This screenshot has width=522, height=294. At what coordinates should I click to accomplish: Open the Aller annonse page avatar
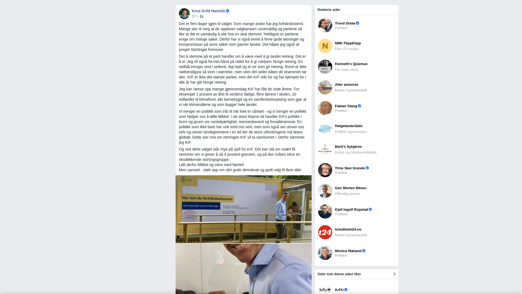click(325, 87)
